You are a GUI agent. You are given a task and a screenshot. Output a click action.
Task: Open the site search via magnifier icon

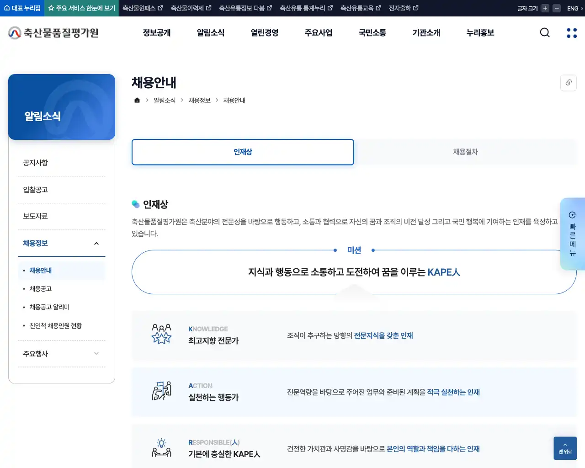click(545, 32)
